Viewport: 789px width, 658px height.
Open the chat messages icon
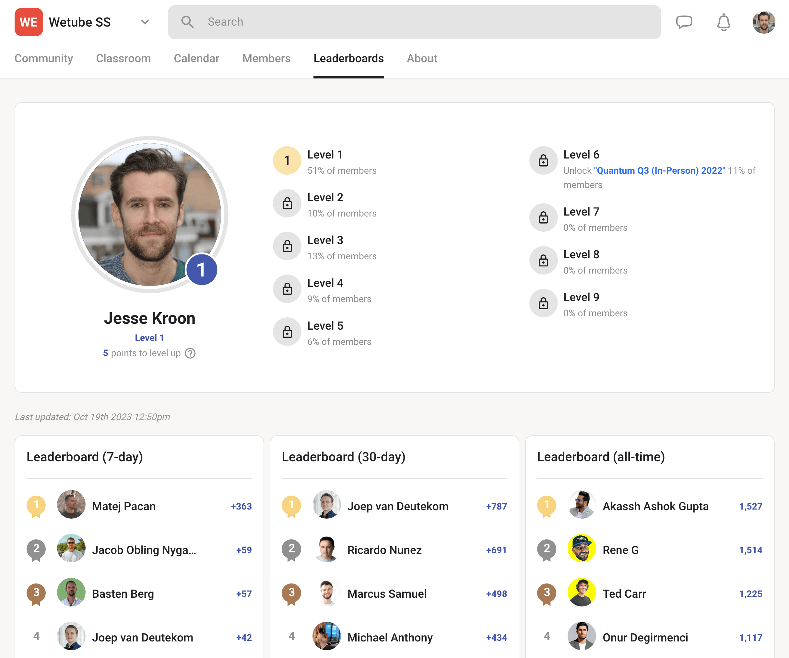click(x=684, y=22)
